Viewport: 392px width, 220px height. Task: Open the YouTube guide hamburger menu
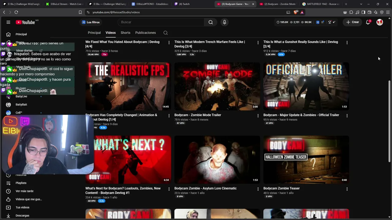point(8,22)
